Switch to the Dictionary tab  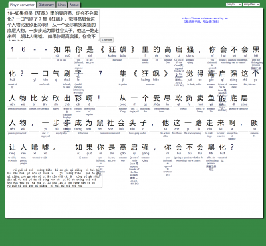tap(46, 5)
